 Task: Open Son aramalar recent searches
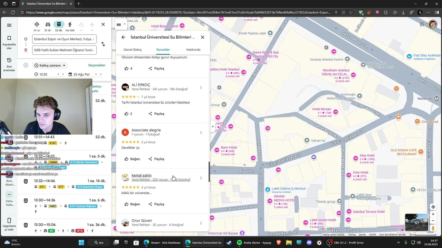click(9, 64)
